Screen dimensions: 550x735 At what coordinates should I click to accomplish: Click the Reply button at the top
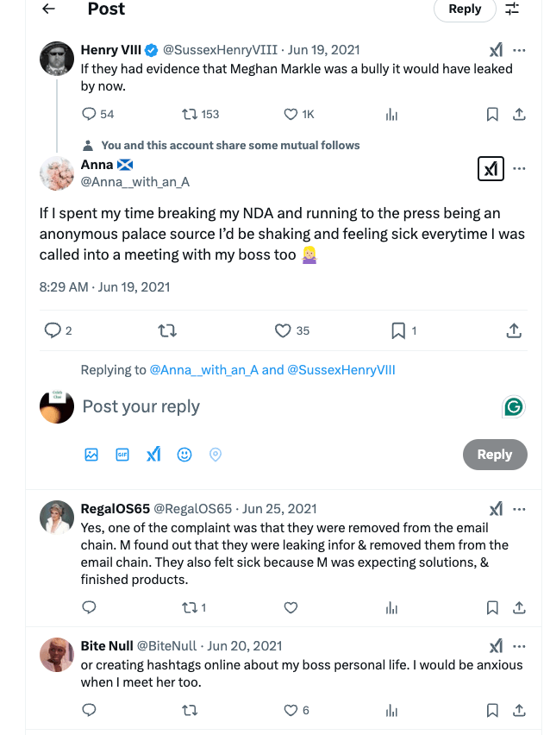coord(465,9)
